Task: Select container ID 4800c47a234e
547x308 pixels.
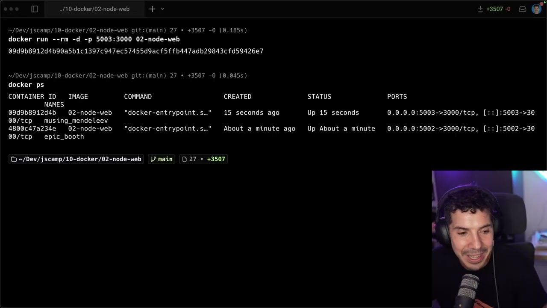Action: click(32, 129)
